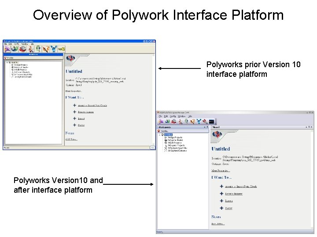The image size is (317, 237).
Task: Click the red wrench tools icon in Version 10 toolbar
Action: 205,121
